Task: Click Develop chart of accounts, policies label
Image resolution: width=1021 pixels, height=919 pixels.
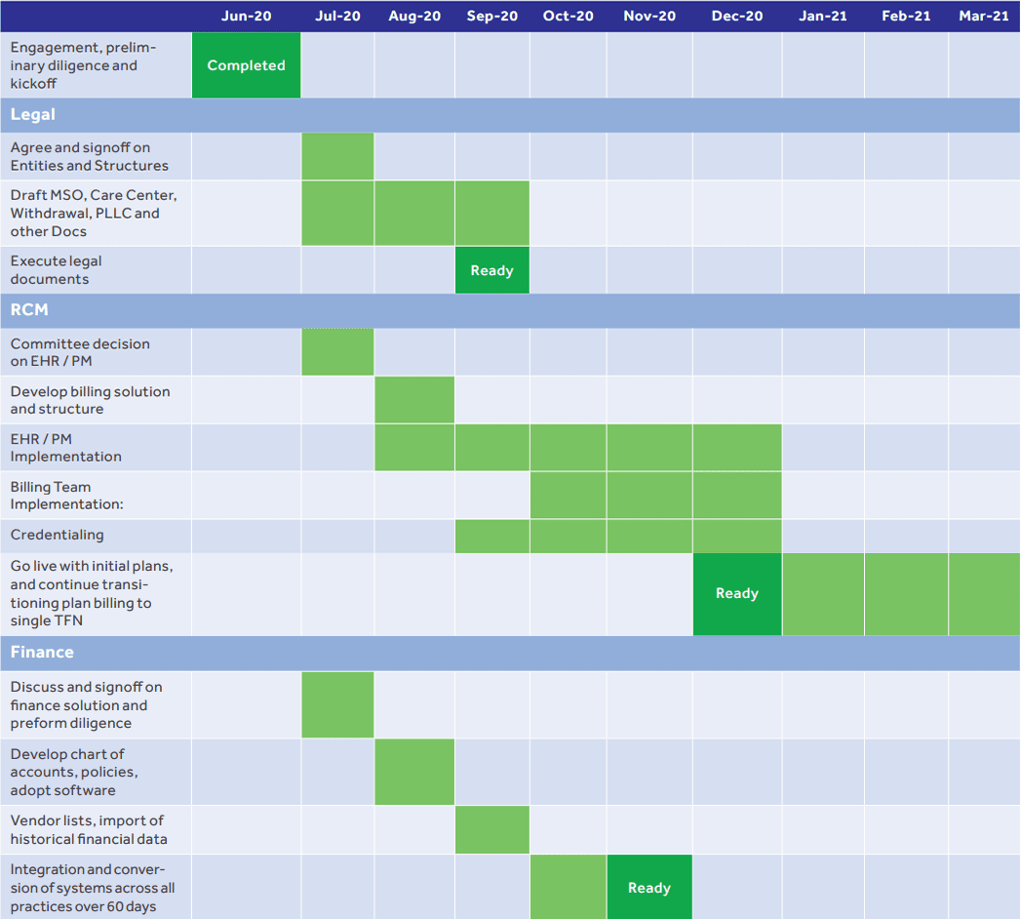Action: [x=74, y=772]
